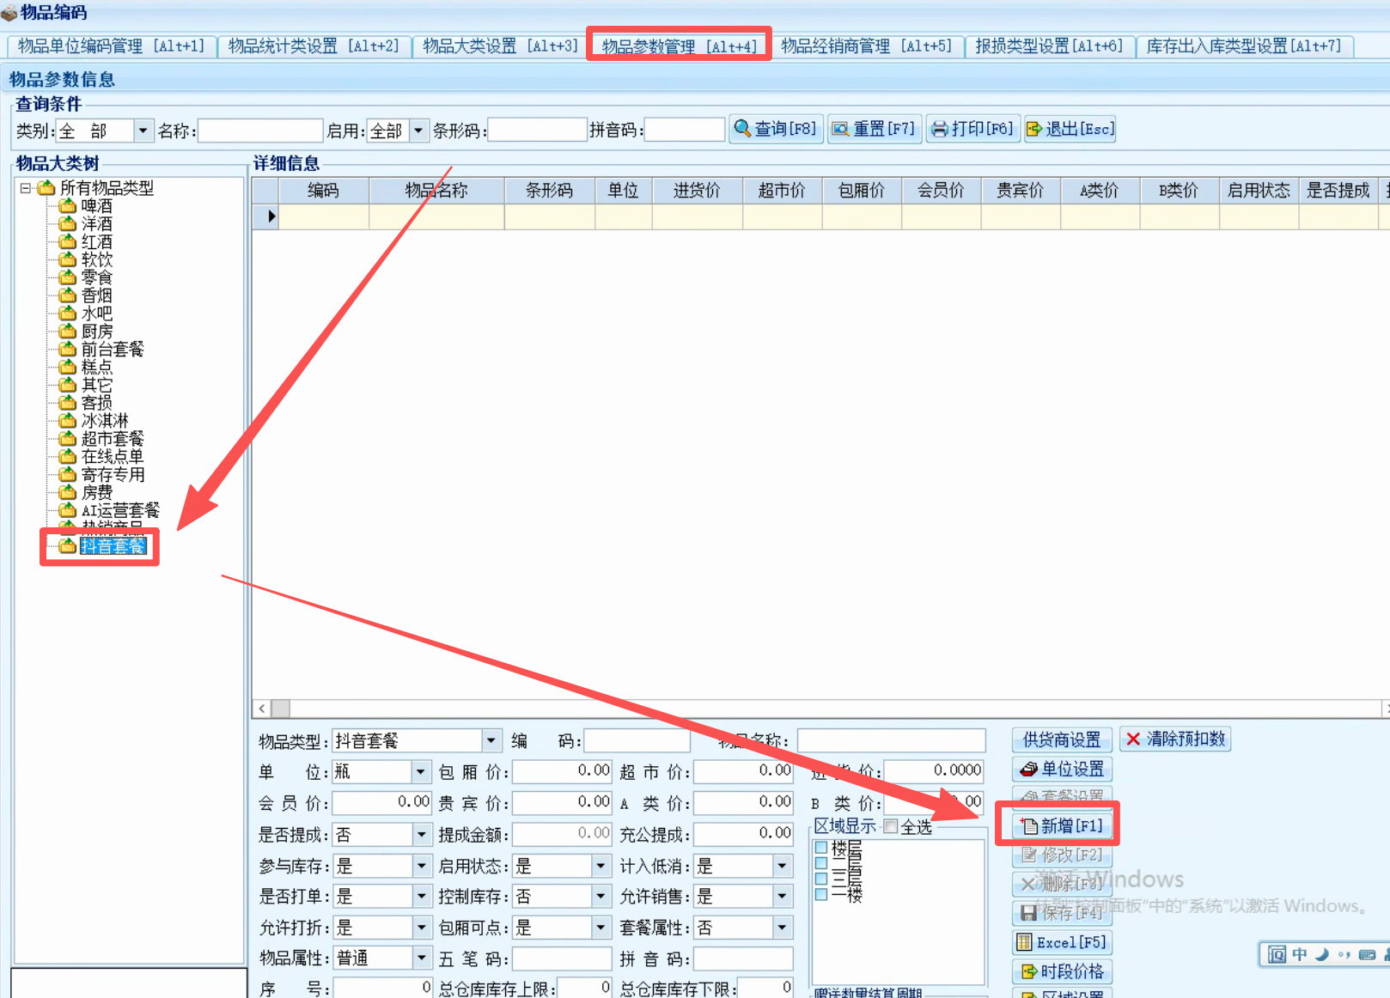
Task: Click the 重置 reset button
Action: [874, 129]
